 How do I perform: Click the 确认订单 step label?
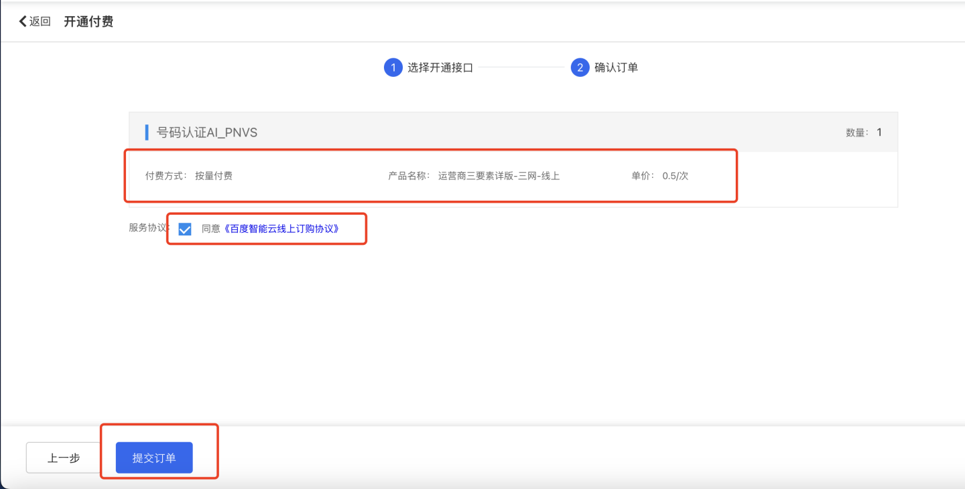[616, 68]
